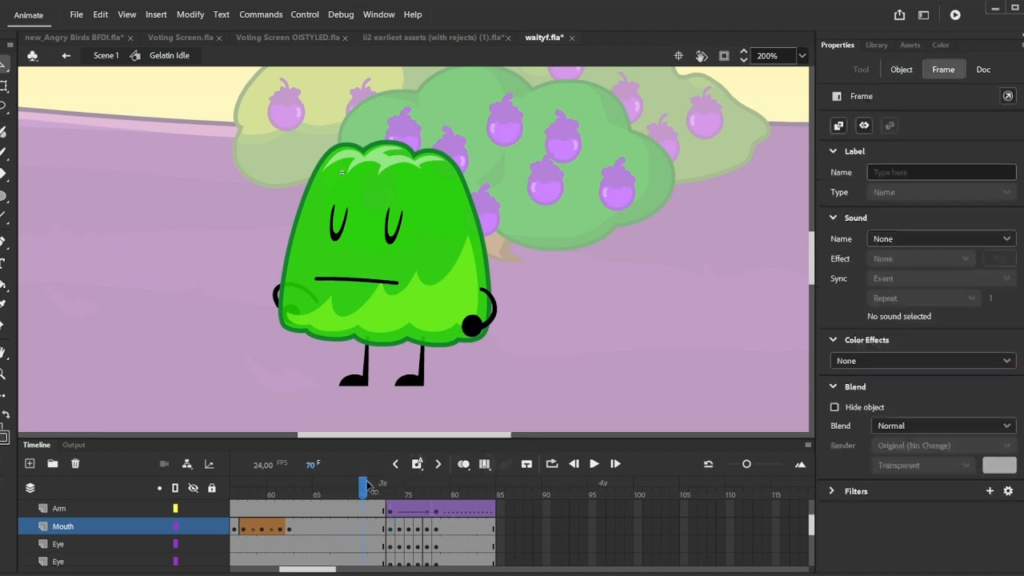Image resolution: width=1024 pixels, height=576 pixels.
Task: Collapse the Color Effects section
Action: (x=833, y=340)
